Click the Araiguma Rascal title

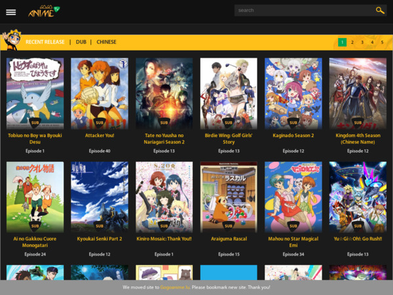coord(229,239)
